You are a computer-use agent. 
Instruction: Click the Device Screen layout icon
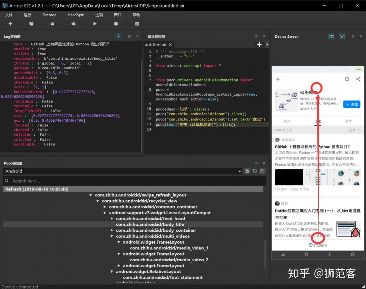click(331, 36)
